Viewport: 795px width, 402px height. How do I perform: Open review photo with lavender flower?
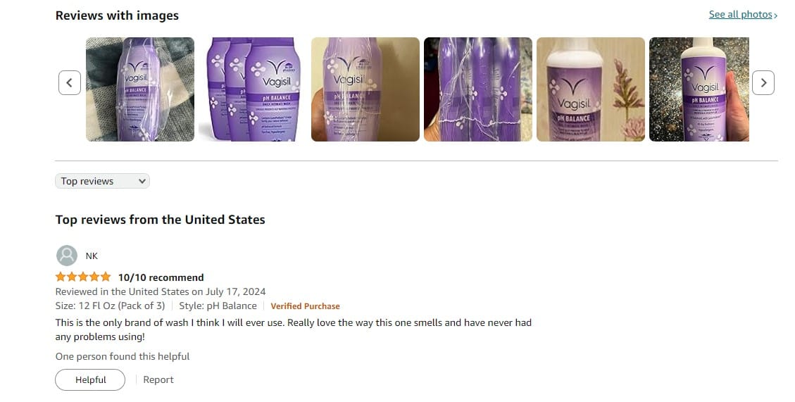(x=591, y=89)
